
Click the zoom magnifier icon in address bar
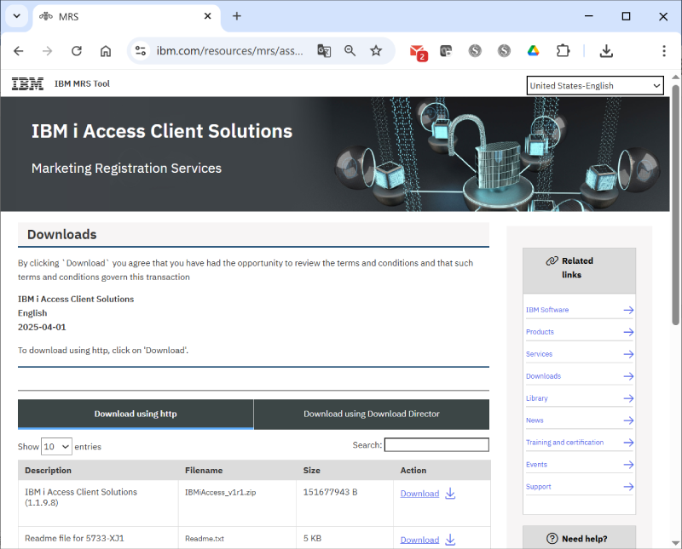click(x=350, y=51)
